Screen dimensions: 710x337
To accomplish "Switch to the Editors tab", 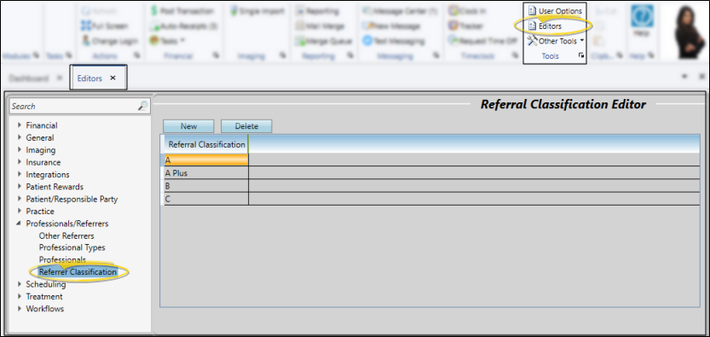I will (x=89, y=78).
